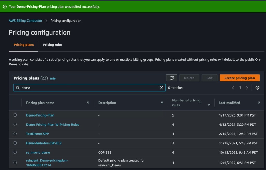Sort by Description column arrow
Viewport: 266px width, 170px height.
(162, 103)
